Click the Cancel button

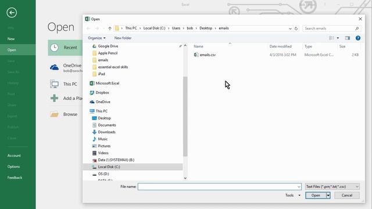347,196
